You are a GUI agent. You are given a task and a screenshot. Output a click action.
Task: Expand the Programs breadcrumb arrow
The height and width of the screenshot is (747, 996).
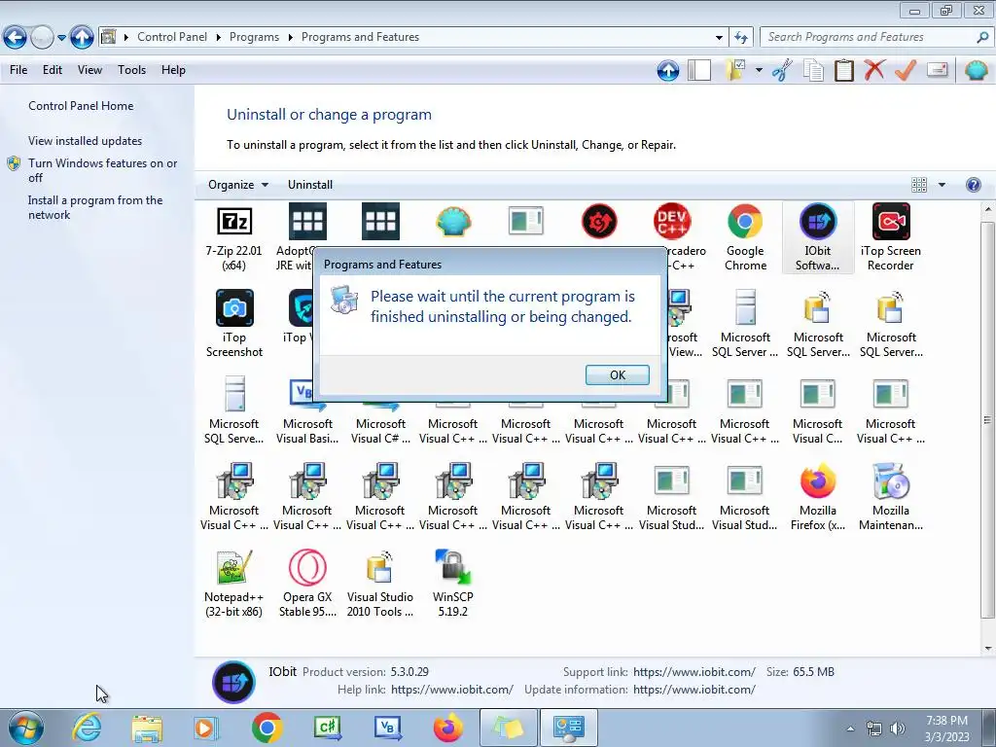pyautogui.click(x=290, y=38)
